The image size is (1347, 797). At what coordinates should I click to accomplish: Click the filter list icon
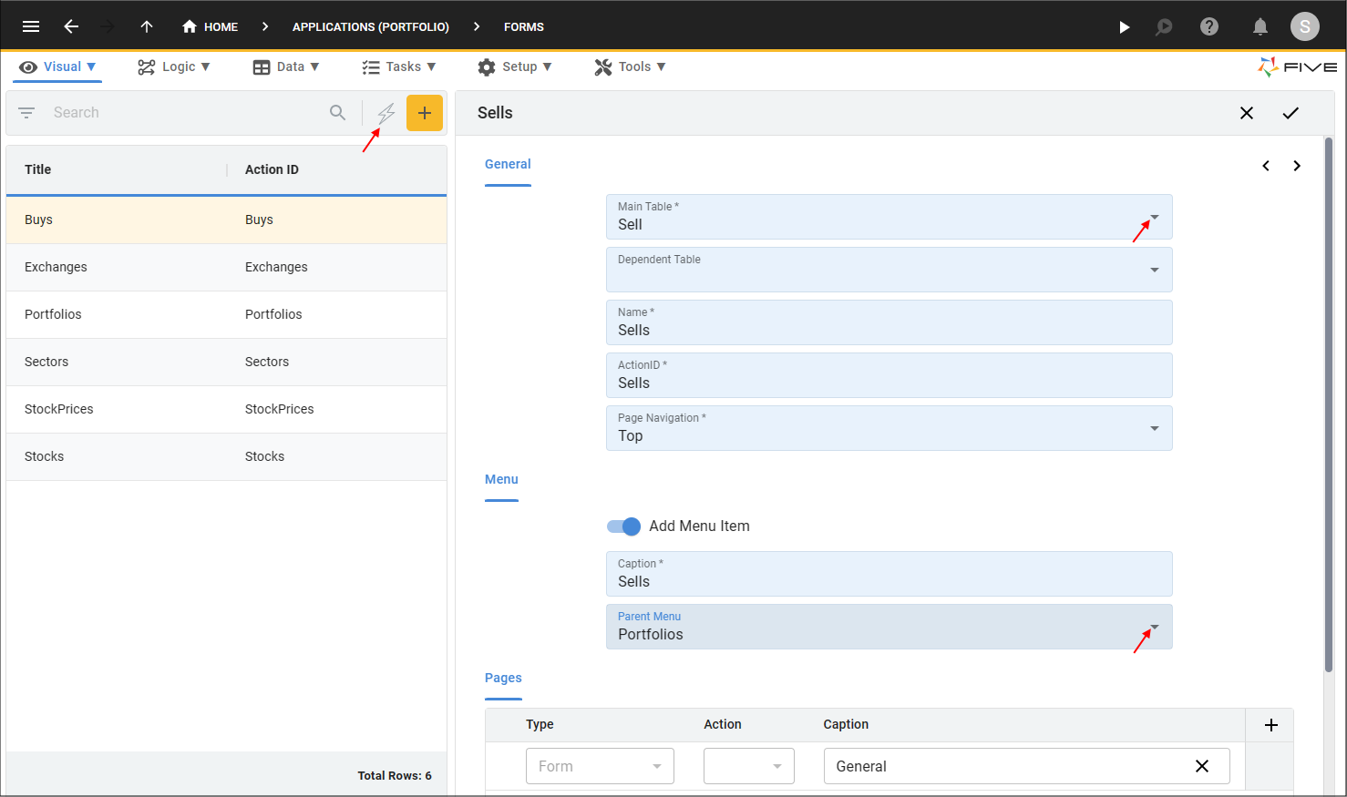[x=26, y=113]
